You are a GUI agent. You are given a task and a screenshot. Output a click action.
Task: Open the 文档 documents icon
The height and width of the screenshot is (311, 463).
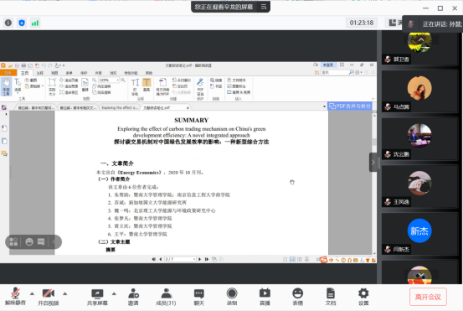click(331, 296)
